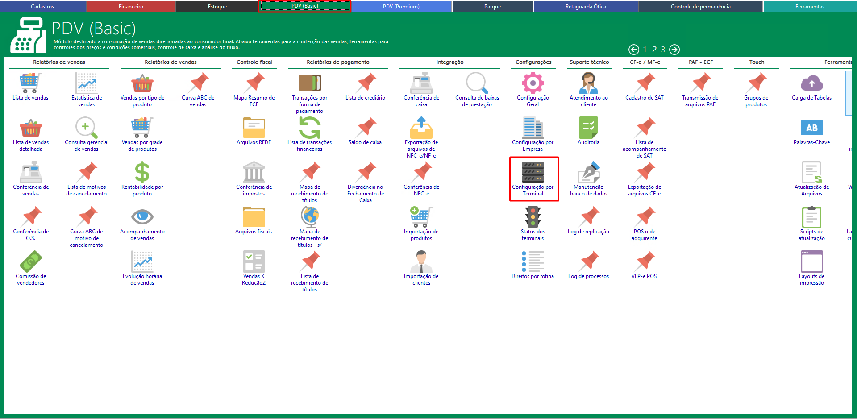Image resolution: width=857 pixels, height=419 pixels.
Task: Click the Atendimento ao cliente icon
Action: 588,83
